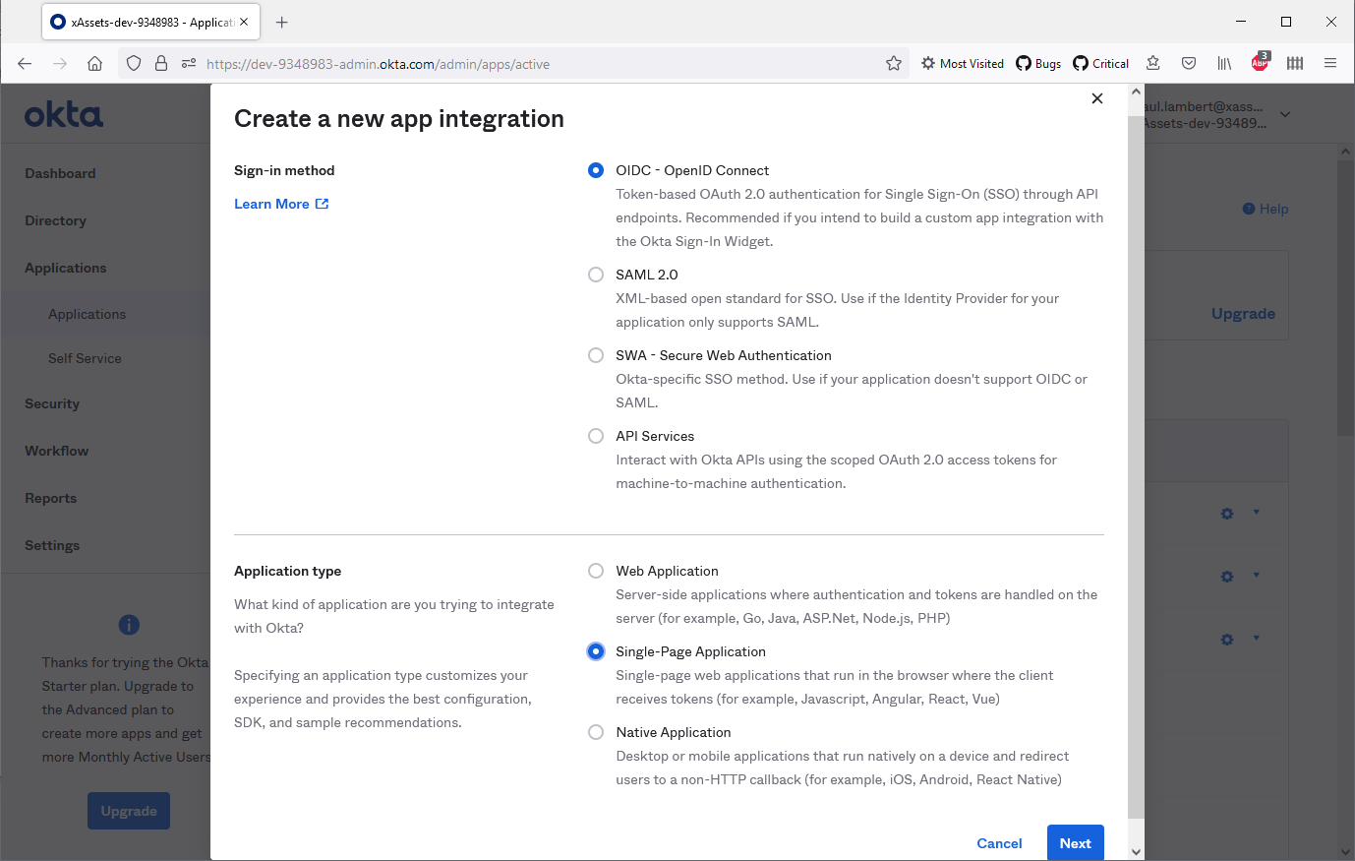
Task: Open app settings via the gear icon
Action: click(1226, 513)
